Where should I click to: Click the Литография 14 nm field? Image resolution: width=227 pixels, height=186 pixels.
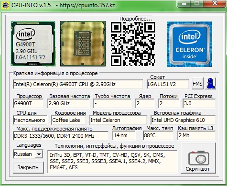(x=124, y=135)
